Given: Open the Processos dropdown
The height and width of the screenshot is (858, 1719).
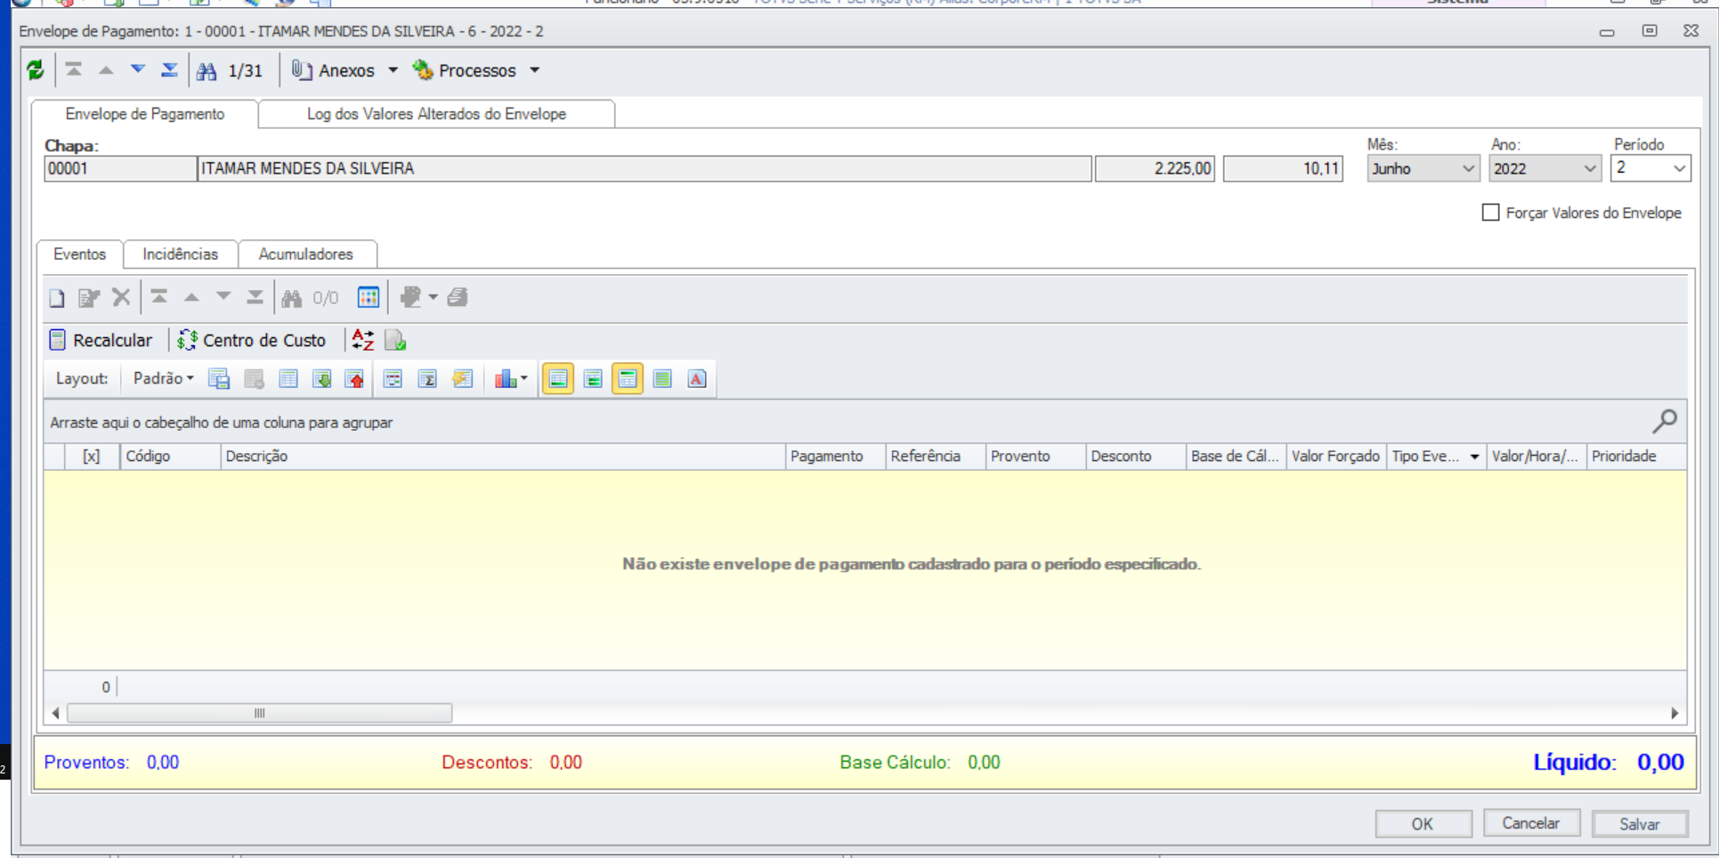Looking at the screenshot, I should (x=476, y=70).
